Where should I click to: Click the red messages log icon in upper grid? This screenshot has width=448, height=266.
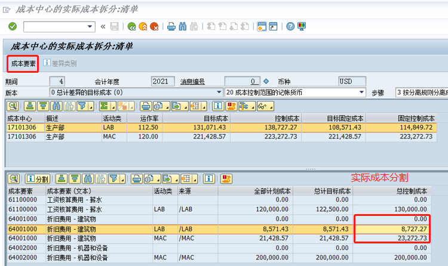tap(231, 106)
